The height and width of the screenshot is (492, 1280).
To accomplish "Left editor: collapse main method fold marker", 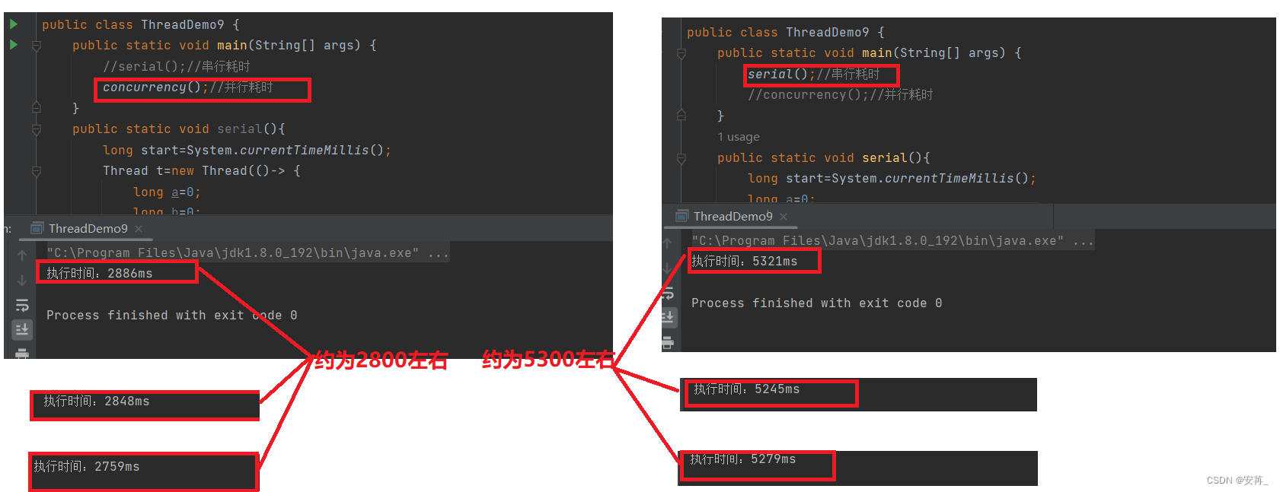I will [x=37, y=46].
